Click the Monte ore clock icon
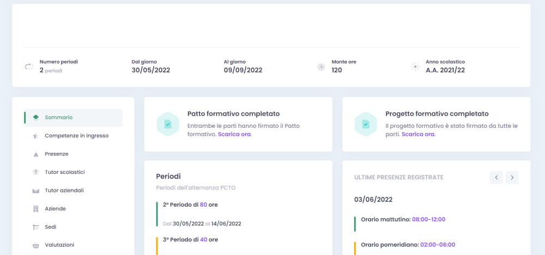545x255 pixels. (x=321, y=67)
